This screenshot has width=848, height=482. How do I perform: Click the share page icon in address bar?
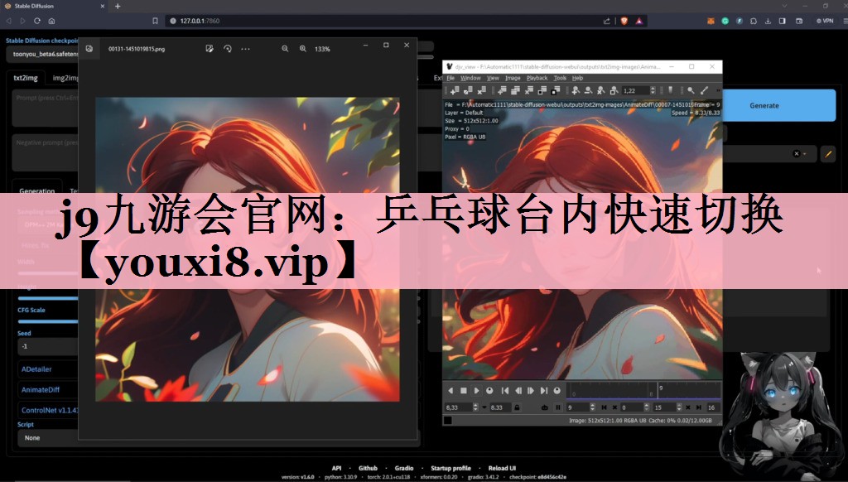click(x=606, y=21)
